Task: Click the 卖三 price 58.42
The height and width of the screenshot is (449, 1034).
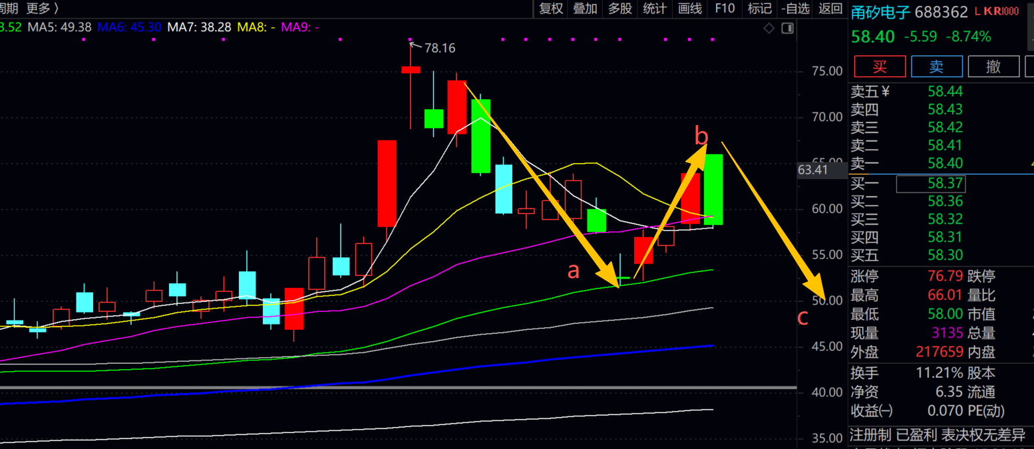Action: 946,127
